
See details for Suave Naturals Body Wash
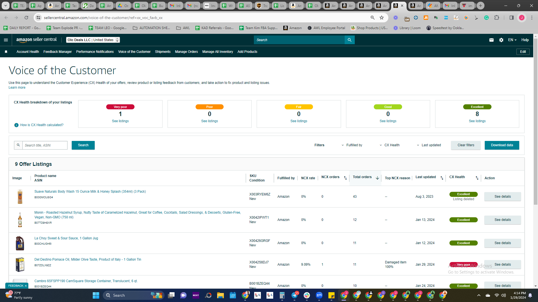503,197
